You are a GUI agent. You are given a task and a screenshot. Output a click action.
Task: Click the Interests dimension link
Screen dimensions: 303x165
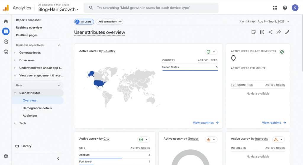(262, 139)
